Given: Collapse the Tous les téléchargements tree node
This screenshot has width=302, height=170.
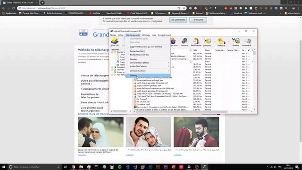Looking at the screenshot, I should 112,52.
